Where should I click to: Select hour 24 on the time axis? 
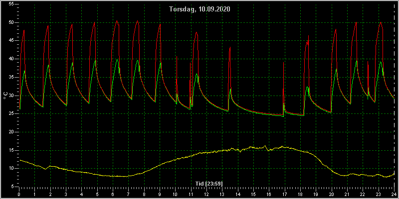(394, 195)
